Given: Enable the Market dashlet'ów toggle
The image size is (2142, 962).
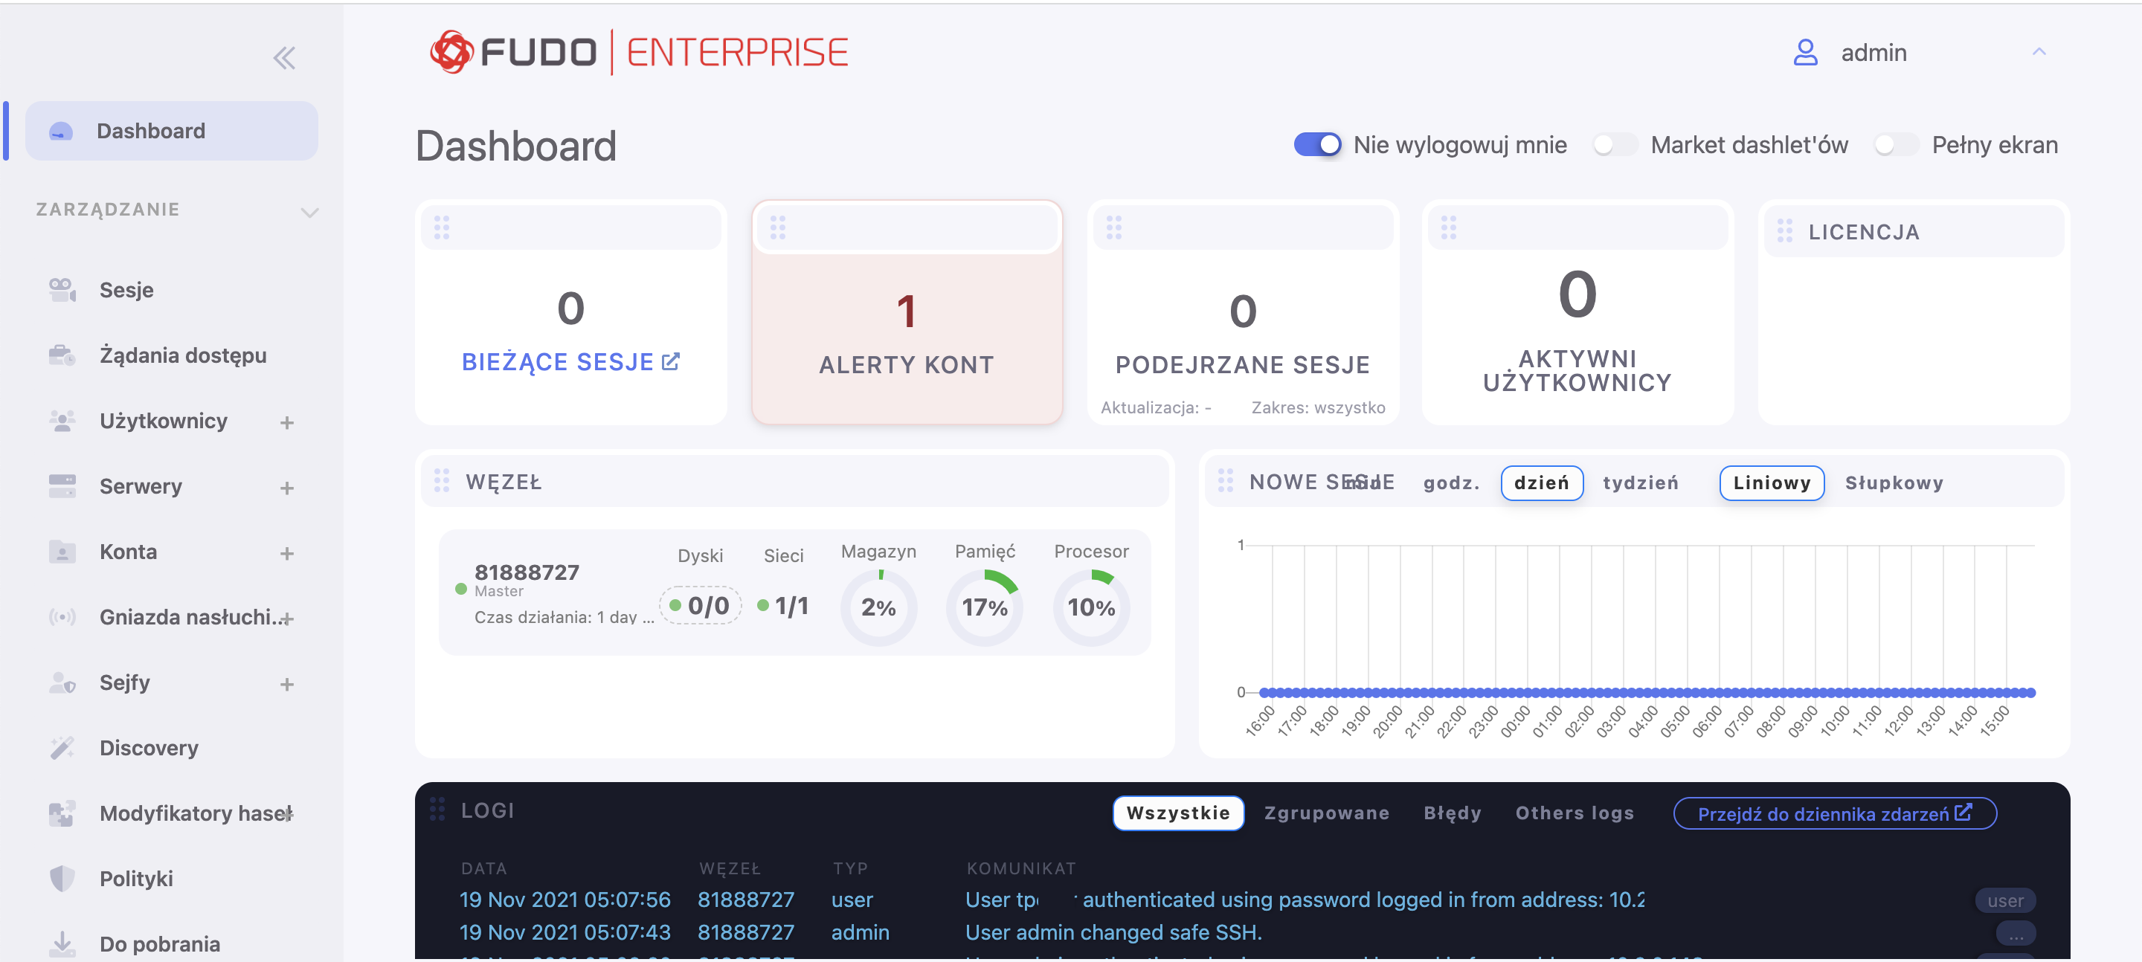Looking at the screenshot, I should coord(1615,145).
